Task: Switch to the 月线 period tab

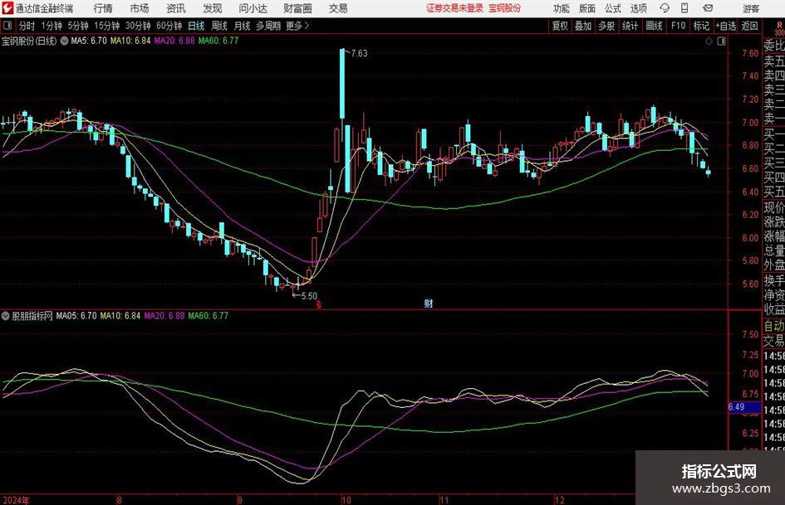Action: click(243, 26)
